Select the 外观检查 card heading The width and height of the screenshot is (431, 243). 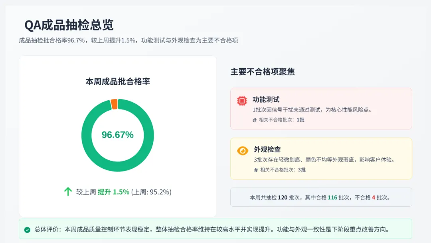[267, 149]
